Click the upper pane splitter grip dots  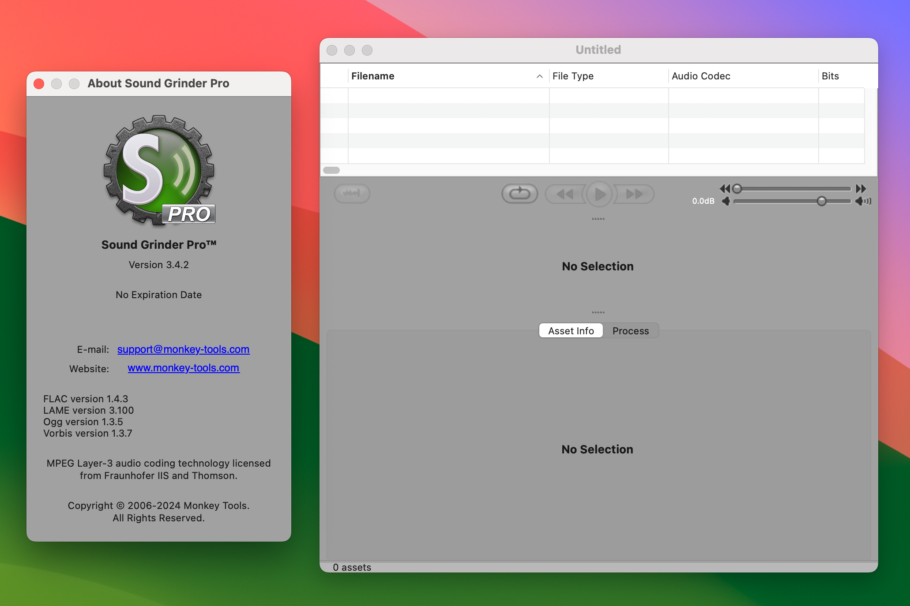coord(598,219)
